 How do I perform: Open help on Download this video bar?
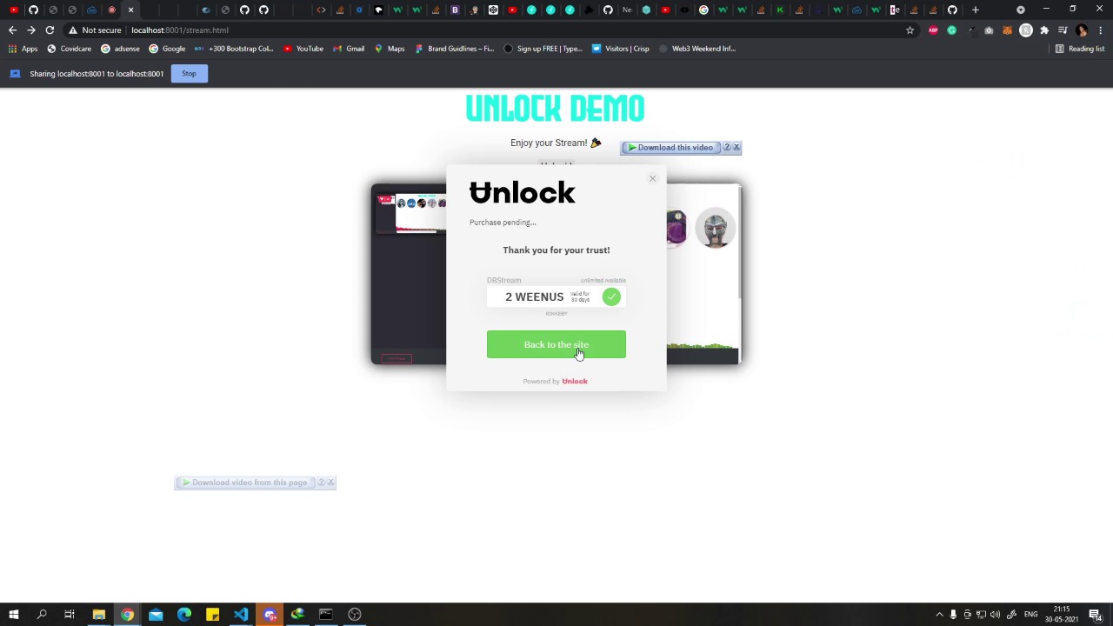click(727, 148)
